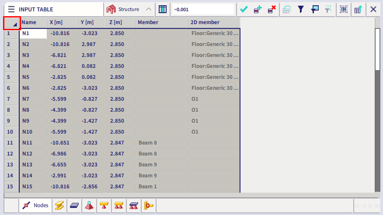
Task: Click the delete row icon with red X
Action: pyautogui.click(x=272, y=9)
